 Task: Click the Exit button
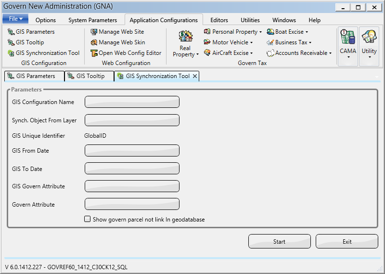coord(346,242)
